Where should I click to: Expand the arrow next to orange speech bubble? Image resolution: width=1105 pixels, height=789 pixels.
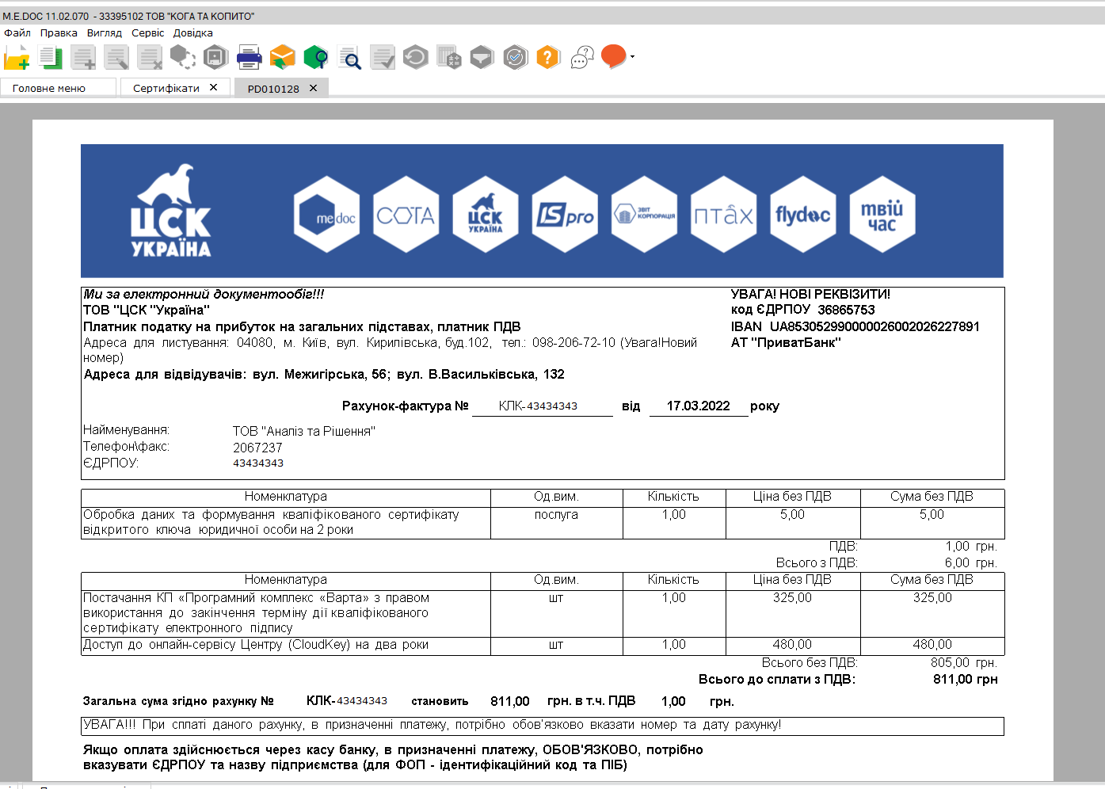(x=632, y=57)
